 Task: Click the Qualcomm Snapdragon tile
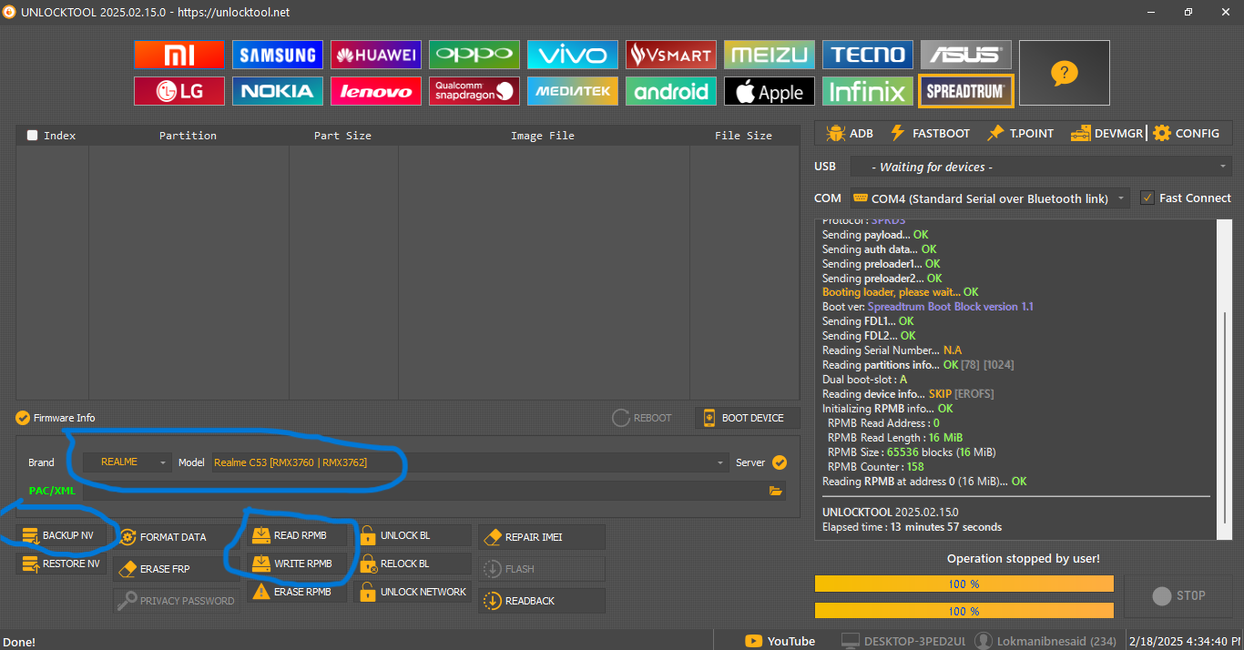(474, 91)
